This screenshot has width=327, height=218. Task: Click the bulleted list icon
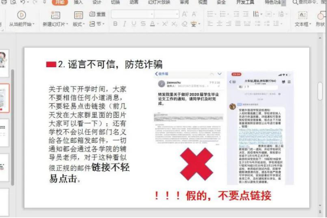[210, 14]
